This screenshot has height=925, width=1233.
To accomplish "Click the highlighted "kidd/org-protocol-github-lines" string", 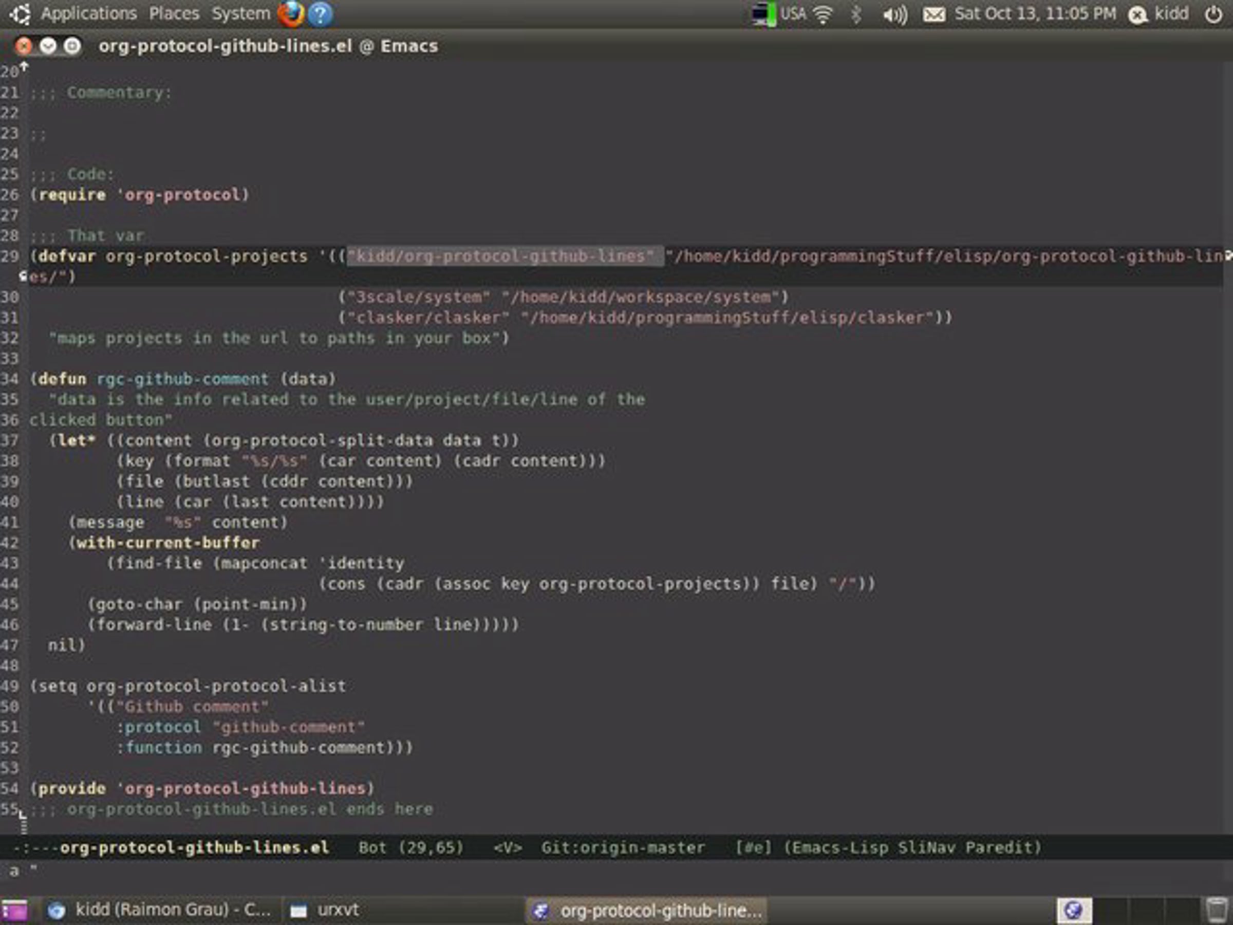I will pos(500,256).
